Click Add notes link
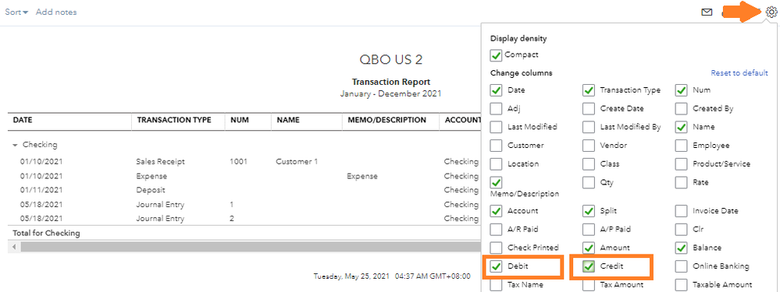Screen dimensions: 780x292 [x=56, y=12]
